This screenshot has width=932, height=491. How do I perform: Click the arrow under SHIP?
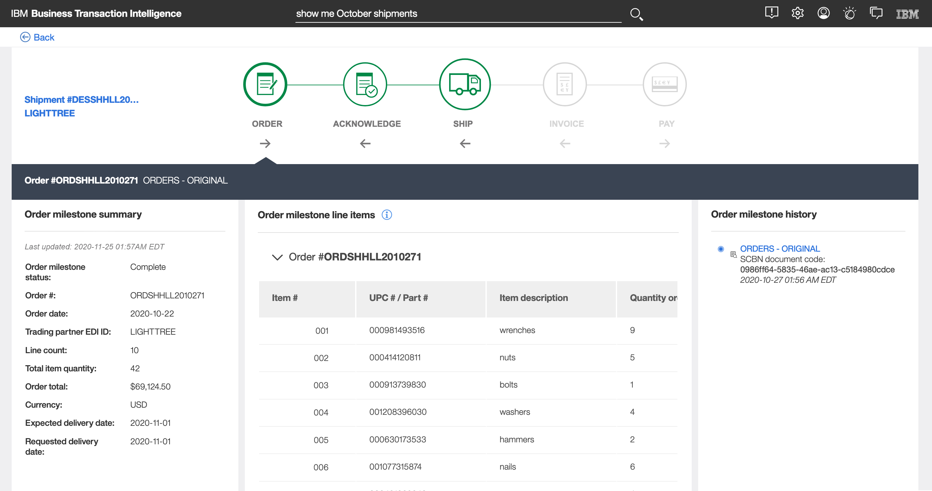pyautogui.click(x=465, y=144)
